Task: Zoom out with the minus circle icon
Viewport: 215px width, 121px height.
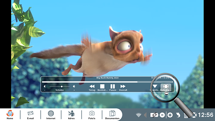Action: pyautogui.click(x=162, y=115)
